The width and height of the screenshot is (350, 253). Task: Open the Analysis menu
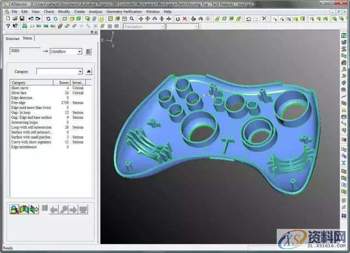[x=95, y=11]
